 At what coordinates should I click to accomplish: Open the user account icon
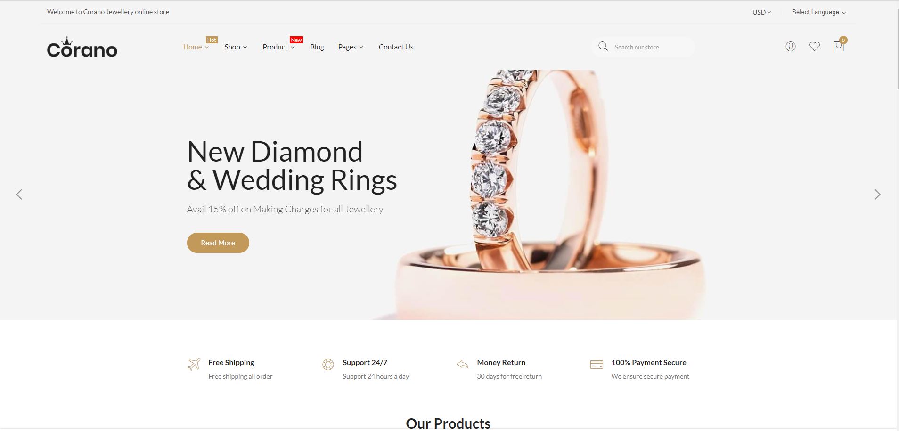click(x=791, y=47)
